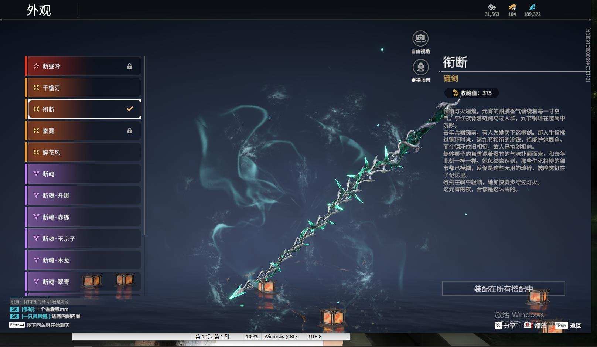Viewport: 597px width, 347px height.
Task: Click the rarity icon beside 断魂·木龙
Action: (x=36, y=260)
